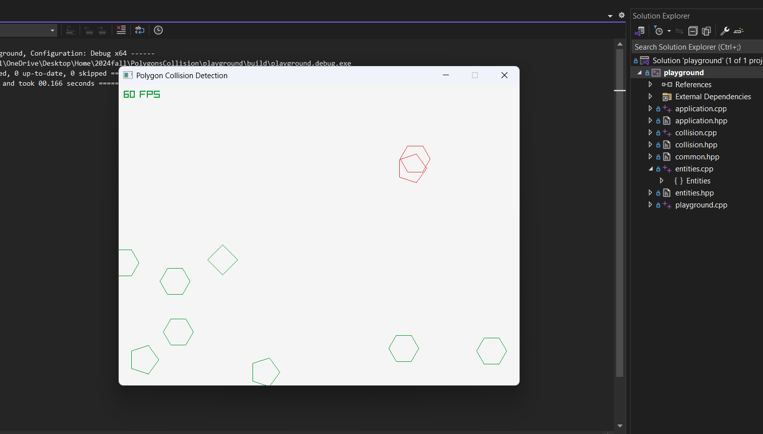Click the Output window scroll-down arrow

pos(620,426)
